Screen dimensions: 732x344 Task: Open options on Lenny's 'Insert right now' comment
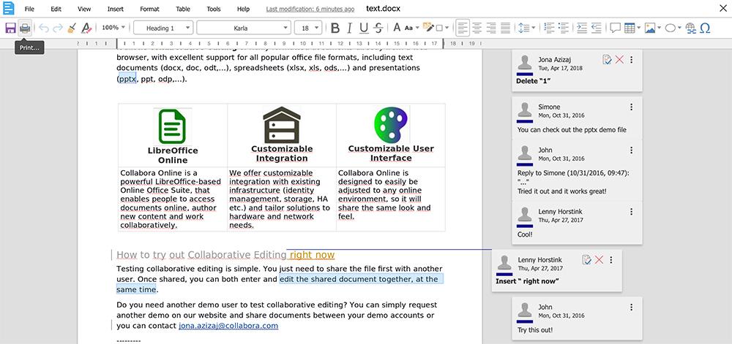pos(611,260)
